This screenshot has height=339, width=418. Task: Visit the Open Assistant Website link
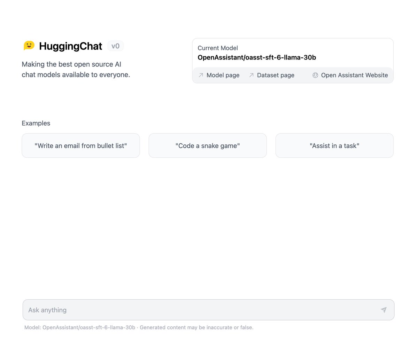(x=350, y=75)
